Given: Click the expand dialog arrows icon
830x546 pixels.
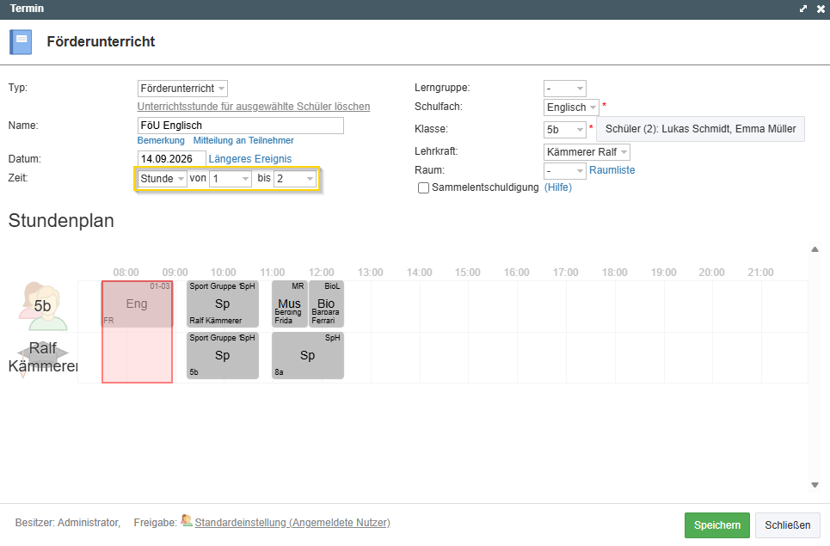Looking at the screenshot, I should [803, 9].
